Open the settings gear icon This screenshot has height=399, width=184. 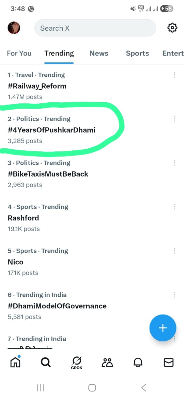point(172,28)
